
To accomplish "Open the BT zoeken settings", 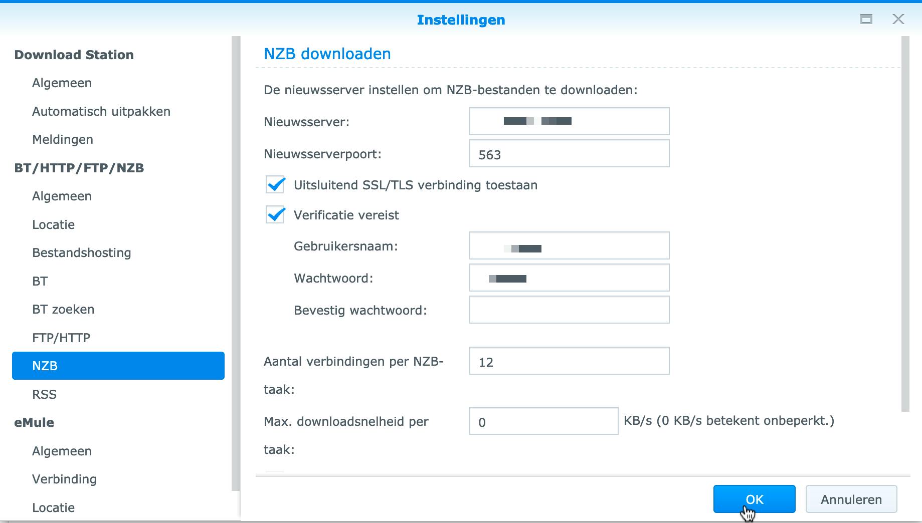I will [63, 309].
